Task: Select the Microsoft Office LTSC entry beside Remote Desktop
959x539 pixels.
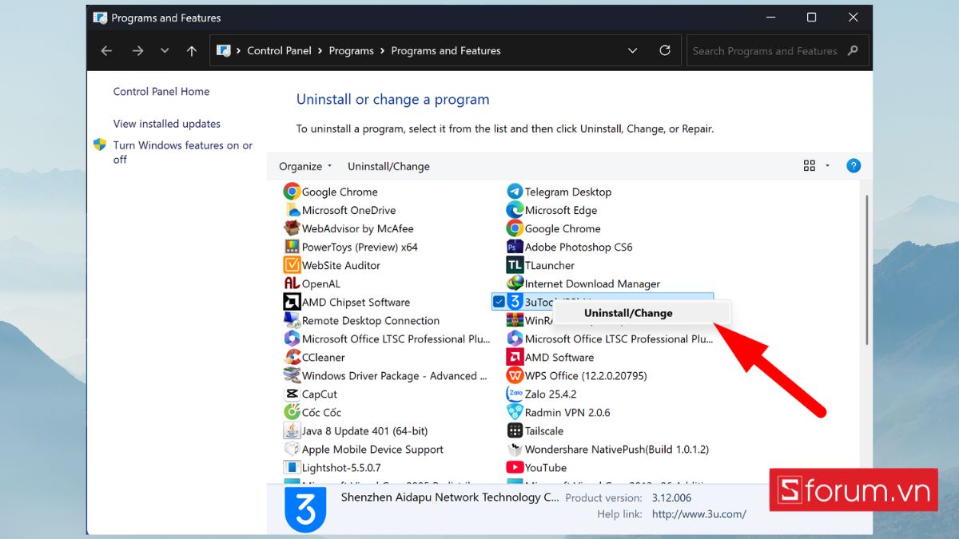Action: coord(388,339)
